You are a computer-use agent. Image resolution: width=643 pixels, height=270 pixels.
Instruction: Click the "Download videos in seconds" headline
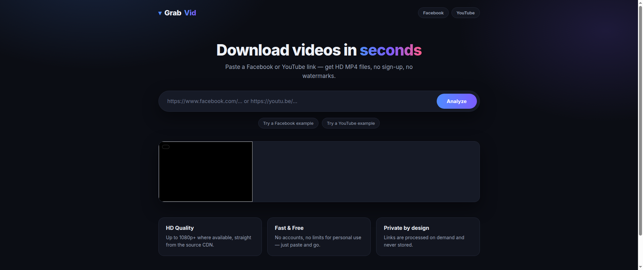319,50
